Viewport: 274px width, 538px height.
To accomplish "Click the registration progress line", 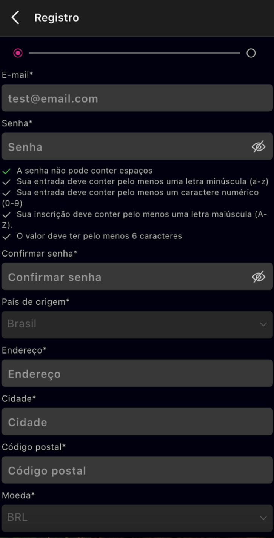I will 134,53.
